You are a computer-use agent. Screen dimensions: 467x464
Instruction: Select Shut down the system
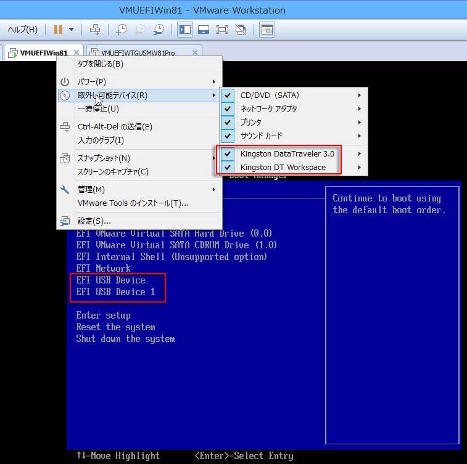coord(125,339)
